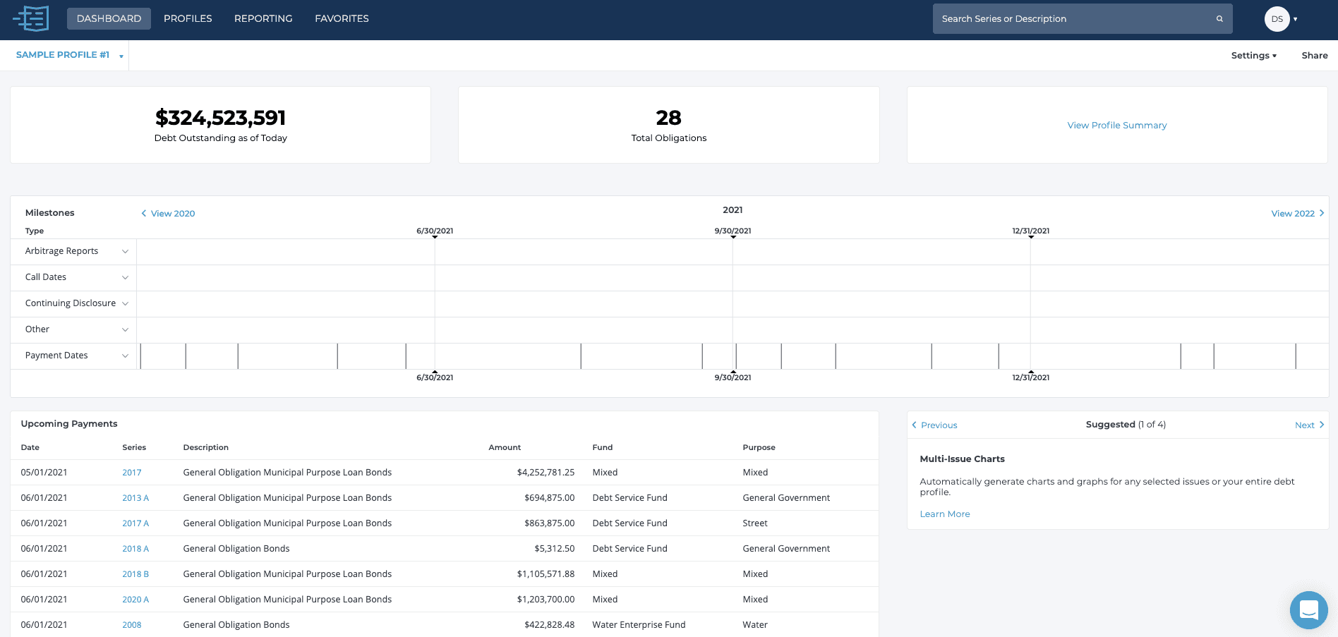The image size is (1338, 637).
Task: Click the DebtBook logo icon
Action: click(30, 18)
